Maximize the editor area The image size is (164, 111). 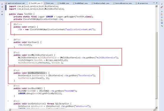point(157,3)
